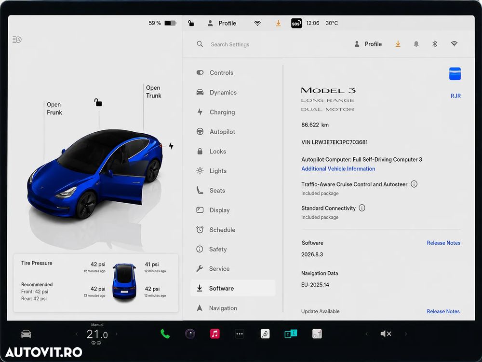The height and width of the screenshot is (362, 482).
Task: Tap the lock icon in top status bar
Action: pyautogui.click(x=191, y=23)
